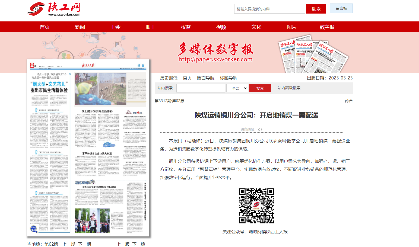Open the 图片 nav item
This screenshot has width=419, height=247.
[292, 27]
